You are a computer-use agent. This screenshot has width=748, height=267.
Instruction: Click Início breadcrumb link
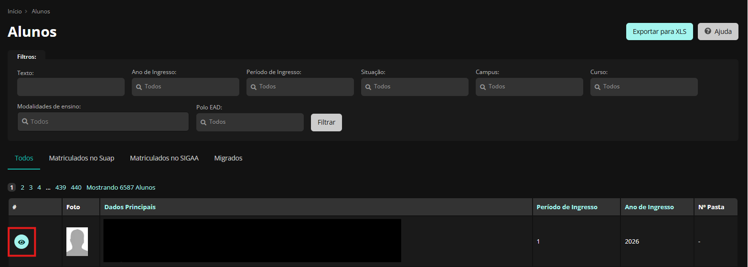tap(14, 11)
